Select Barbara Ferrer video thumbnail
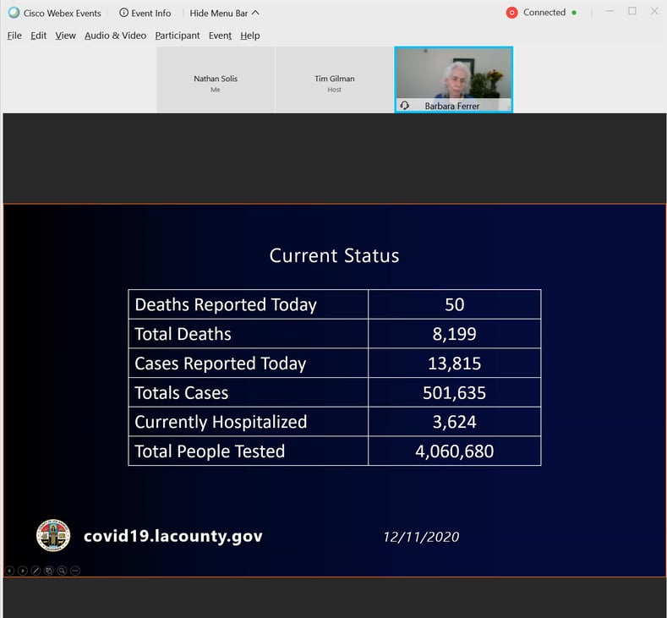Viewport: 667px width, 618px height. (453, 79)
